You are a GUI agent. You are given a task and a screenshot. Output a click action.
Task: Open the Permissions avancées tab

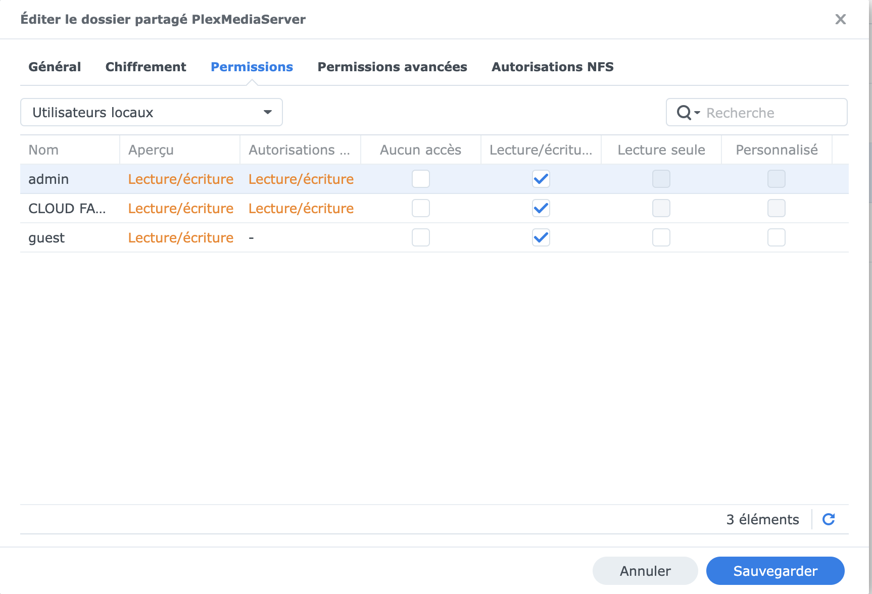pyautogui.click(x=392, y=67)
